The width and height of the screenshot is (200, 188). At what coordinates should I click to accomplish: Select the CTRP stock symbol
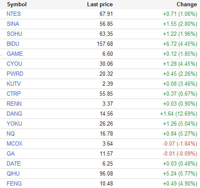tap(14, 94)
